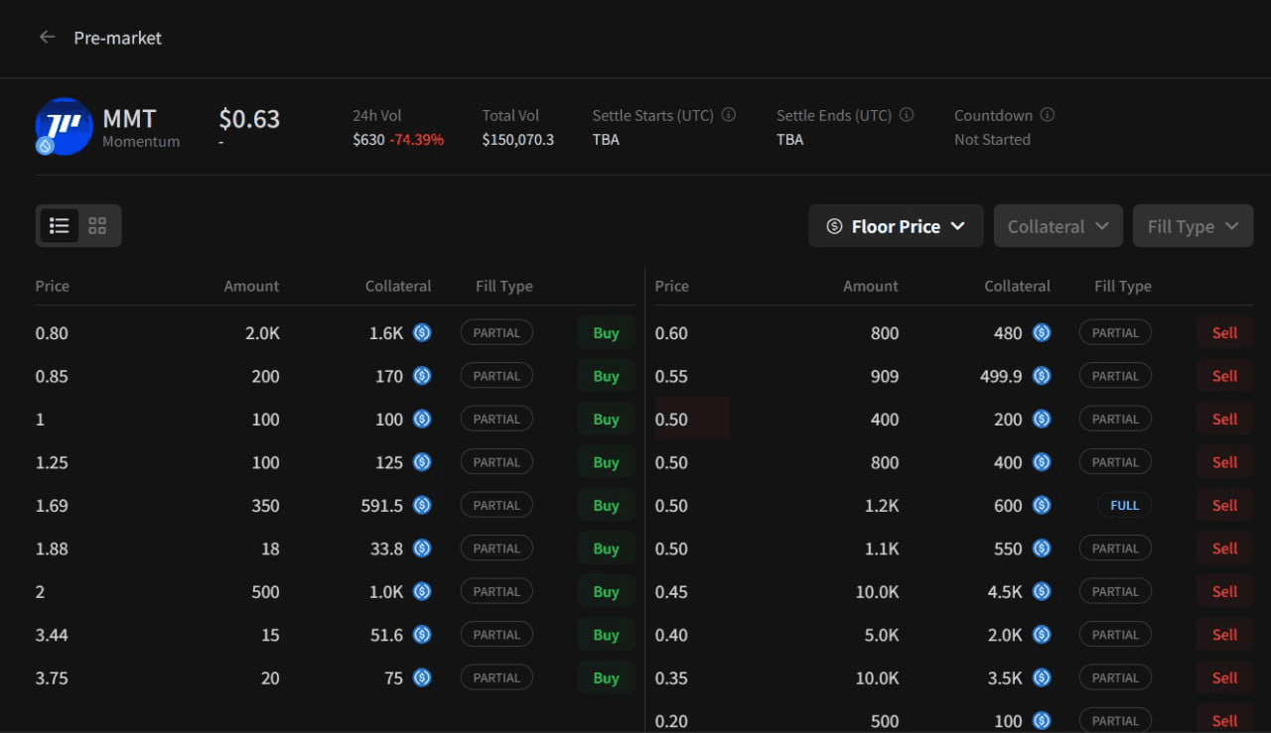Click the FULL fill type badge
Viewport: 1271px width, 733px height.
coord(1124,506)
